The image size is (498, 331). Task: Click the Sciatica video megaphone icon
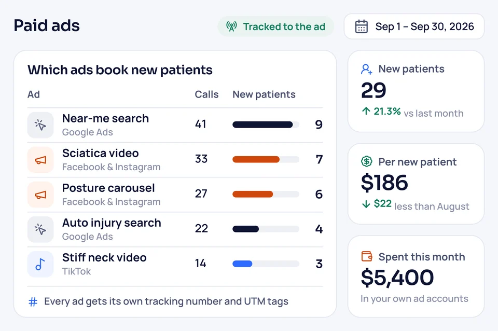pos(40,160)
